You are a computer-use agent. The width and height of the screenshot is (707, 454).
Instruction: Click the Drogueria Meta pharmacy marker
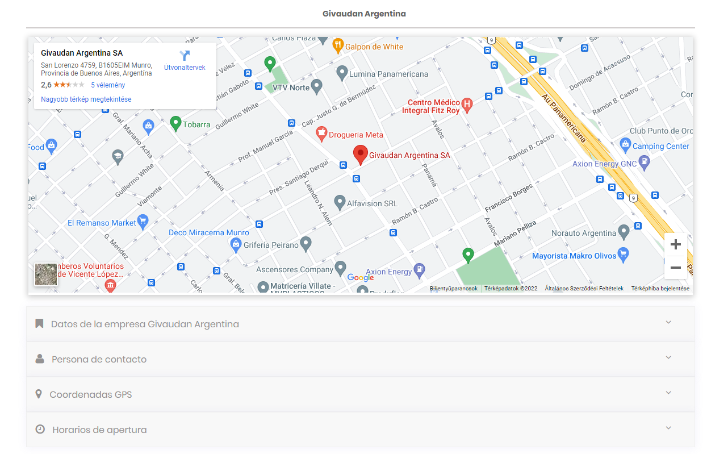(x=321, y=134)
